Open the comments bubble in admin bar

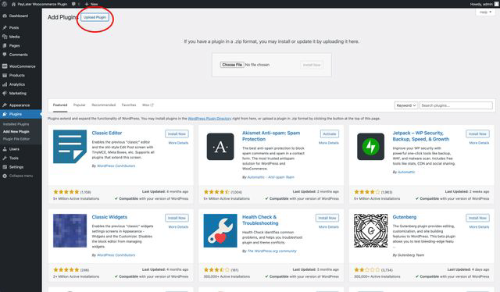[73, 4]
